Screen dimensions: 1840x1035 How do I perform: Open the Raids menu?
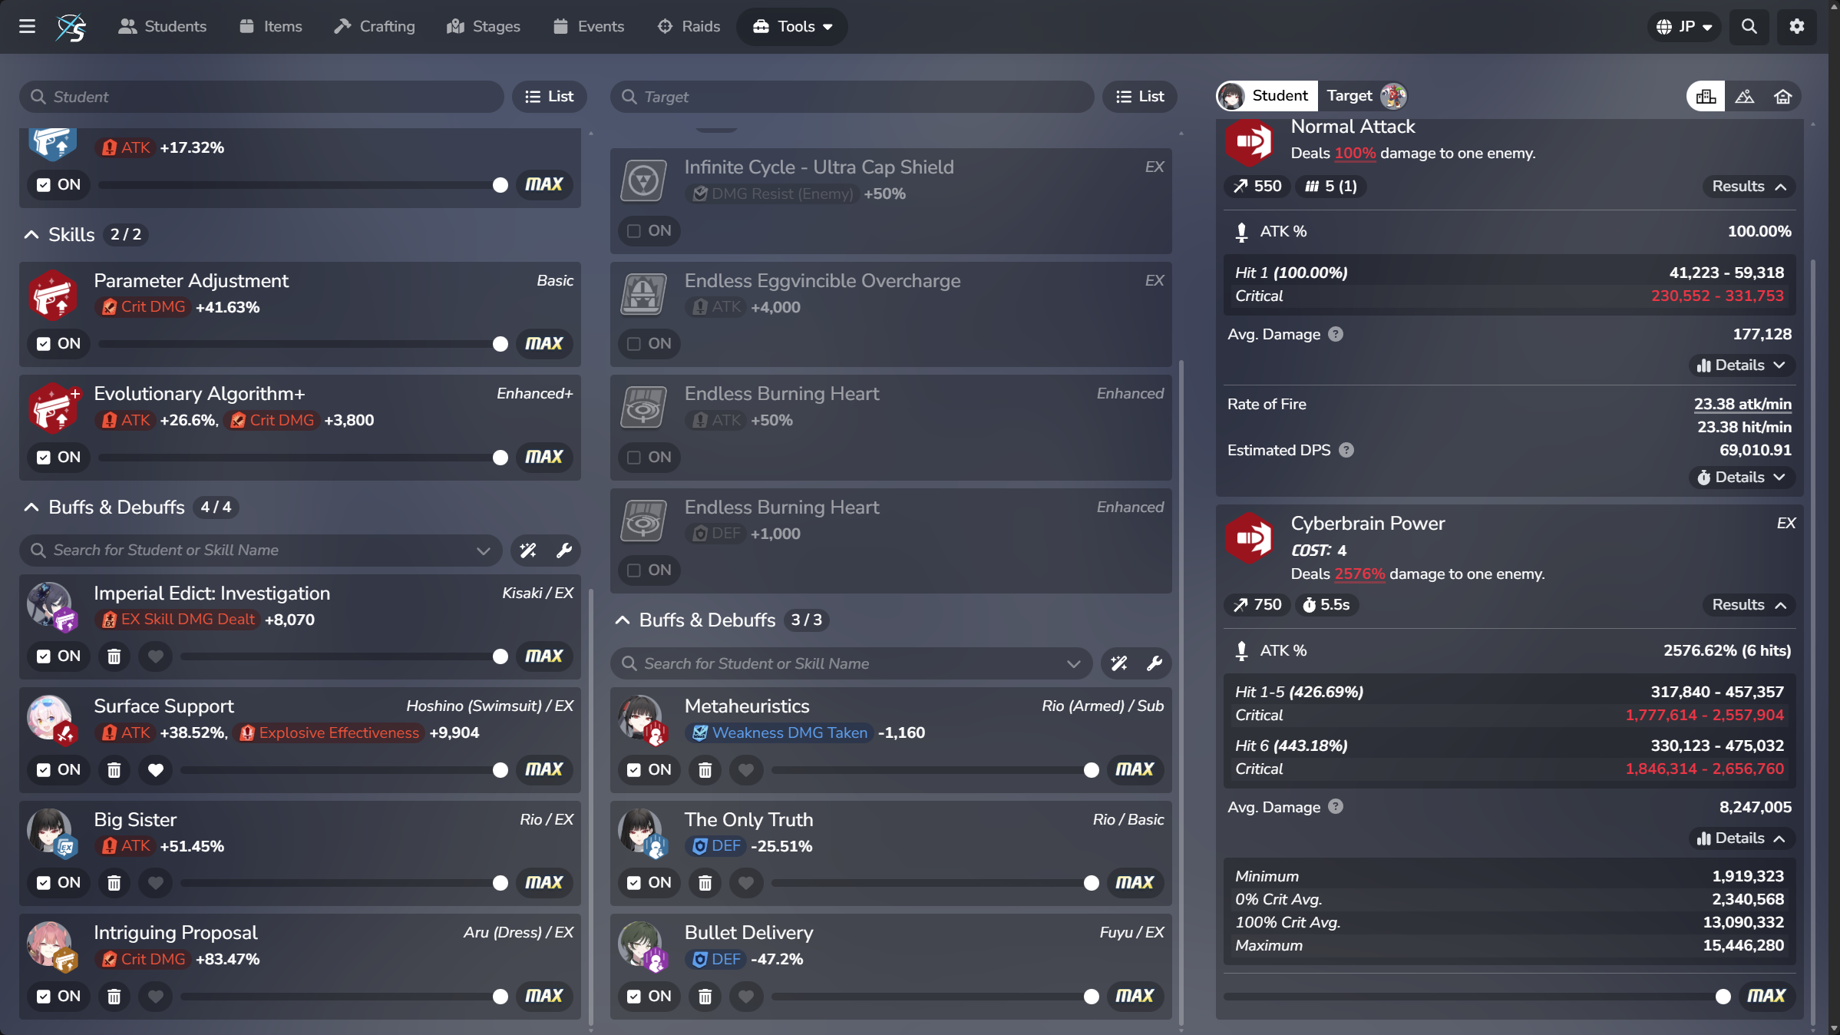tap(689, 27)
